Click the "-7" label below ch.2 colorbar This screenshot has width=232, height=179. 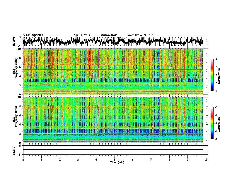click(216, 139)
